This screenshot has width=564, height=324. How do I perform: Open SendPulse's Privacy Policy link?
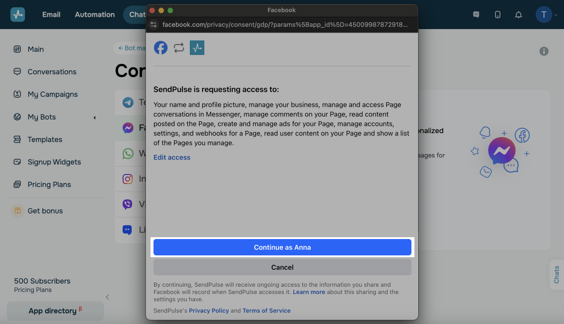pos(209,311)
